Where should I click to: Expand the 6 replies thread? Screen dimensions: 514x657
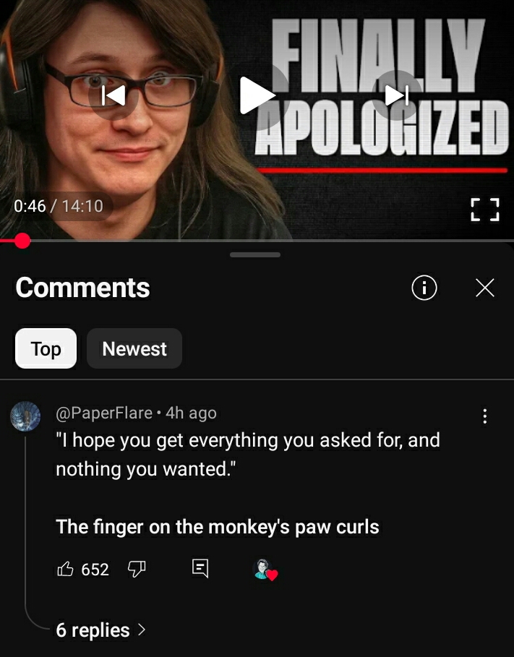point(100,630)
